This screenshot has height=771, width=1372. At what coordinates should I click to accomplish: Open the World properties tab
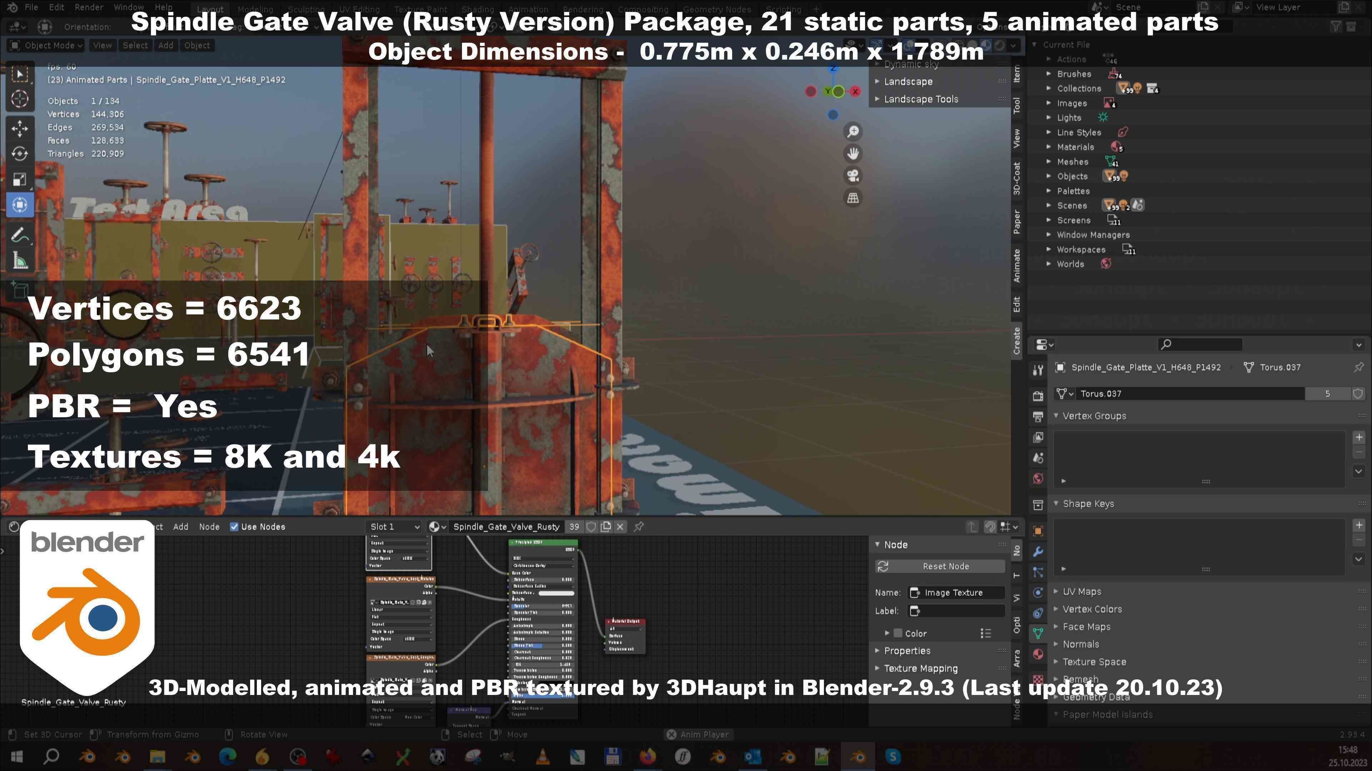tap(1038, 479)
